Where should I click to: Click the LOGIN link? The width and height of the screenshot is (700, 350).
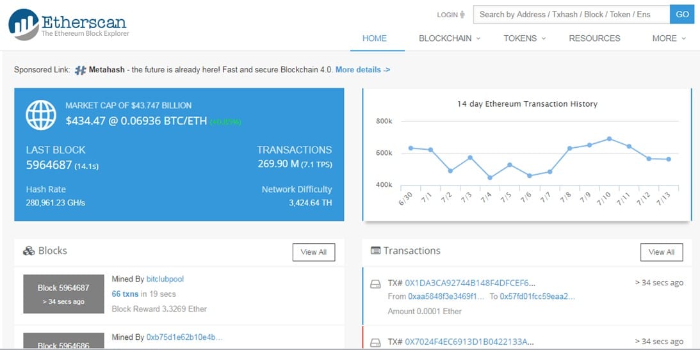(447, 15)
